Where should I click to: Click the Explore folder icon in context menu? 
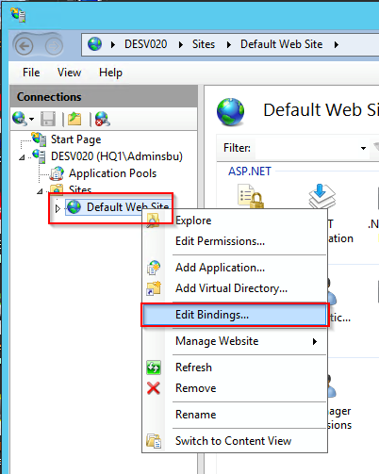click(x=153, y=221)
